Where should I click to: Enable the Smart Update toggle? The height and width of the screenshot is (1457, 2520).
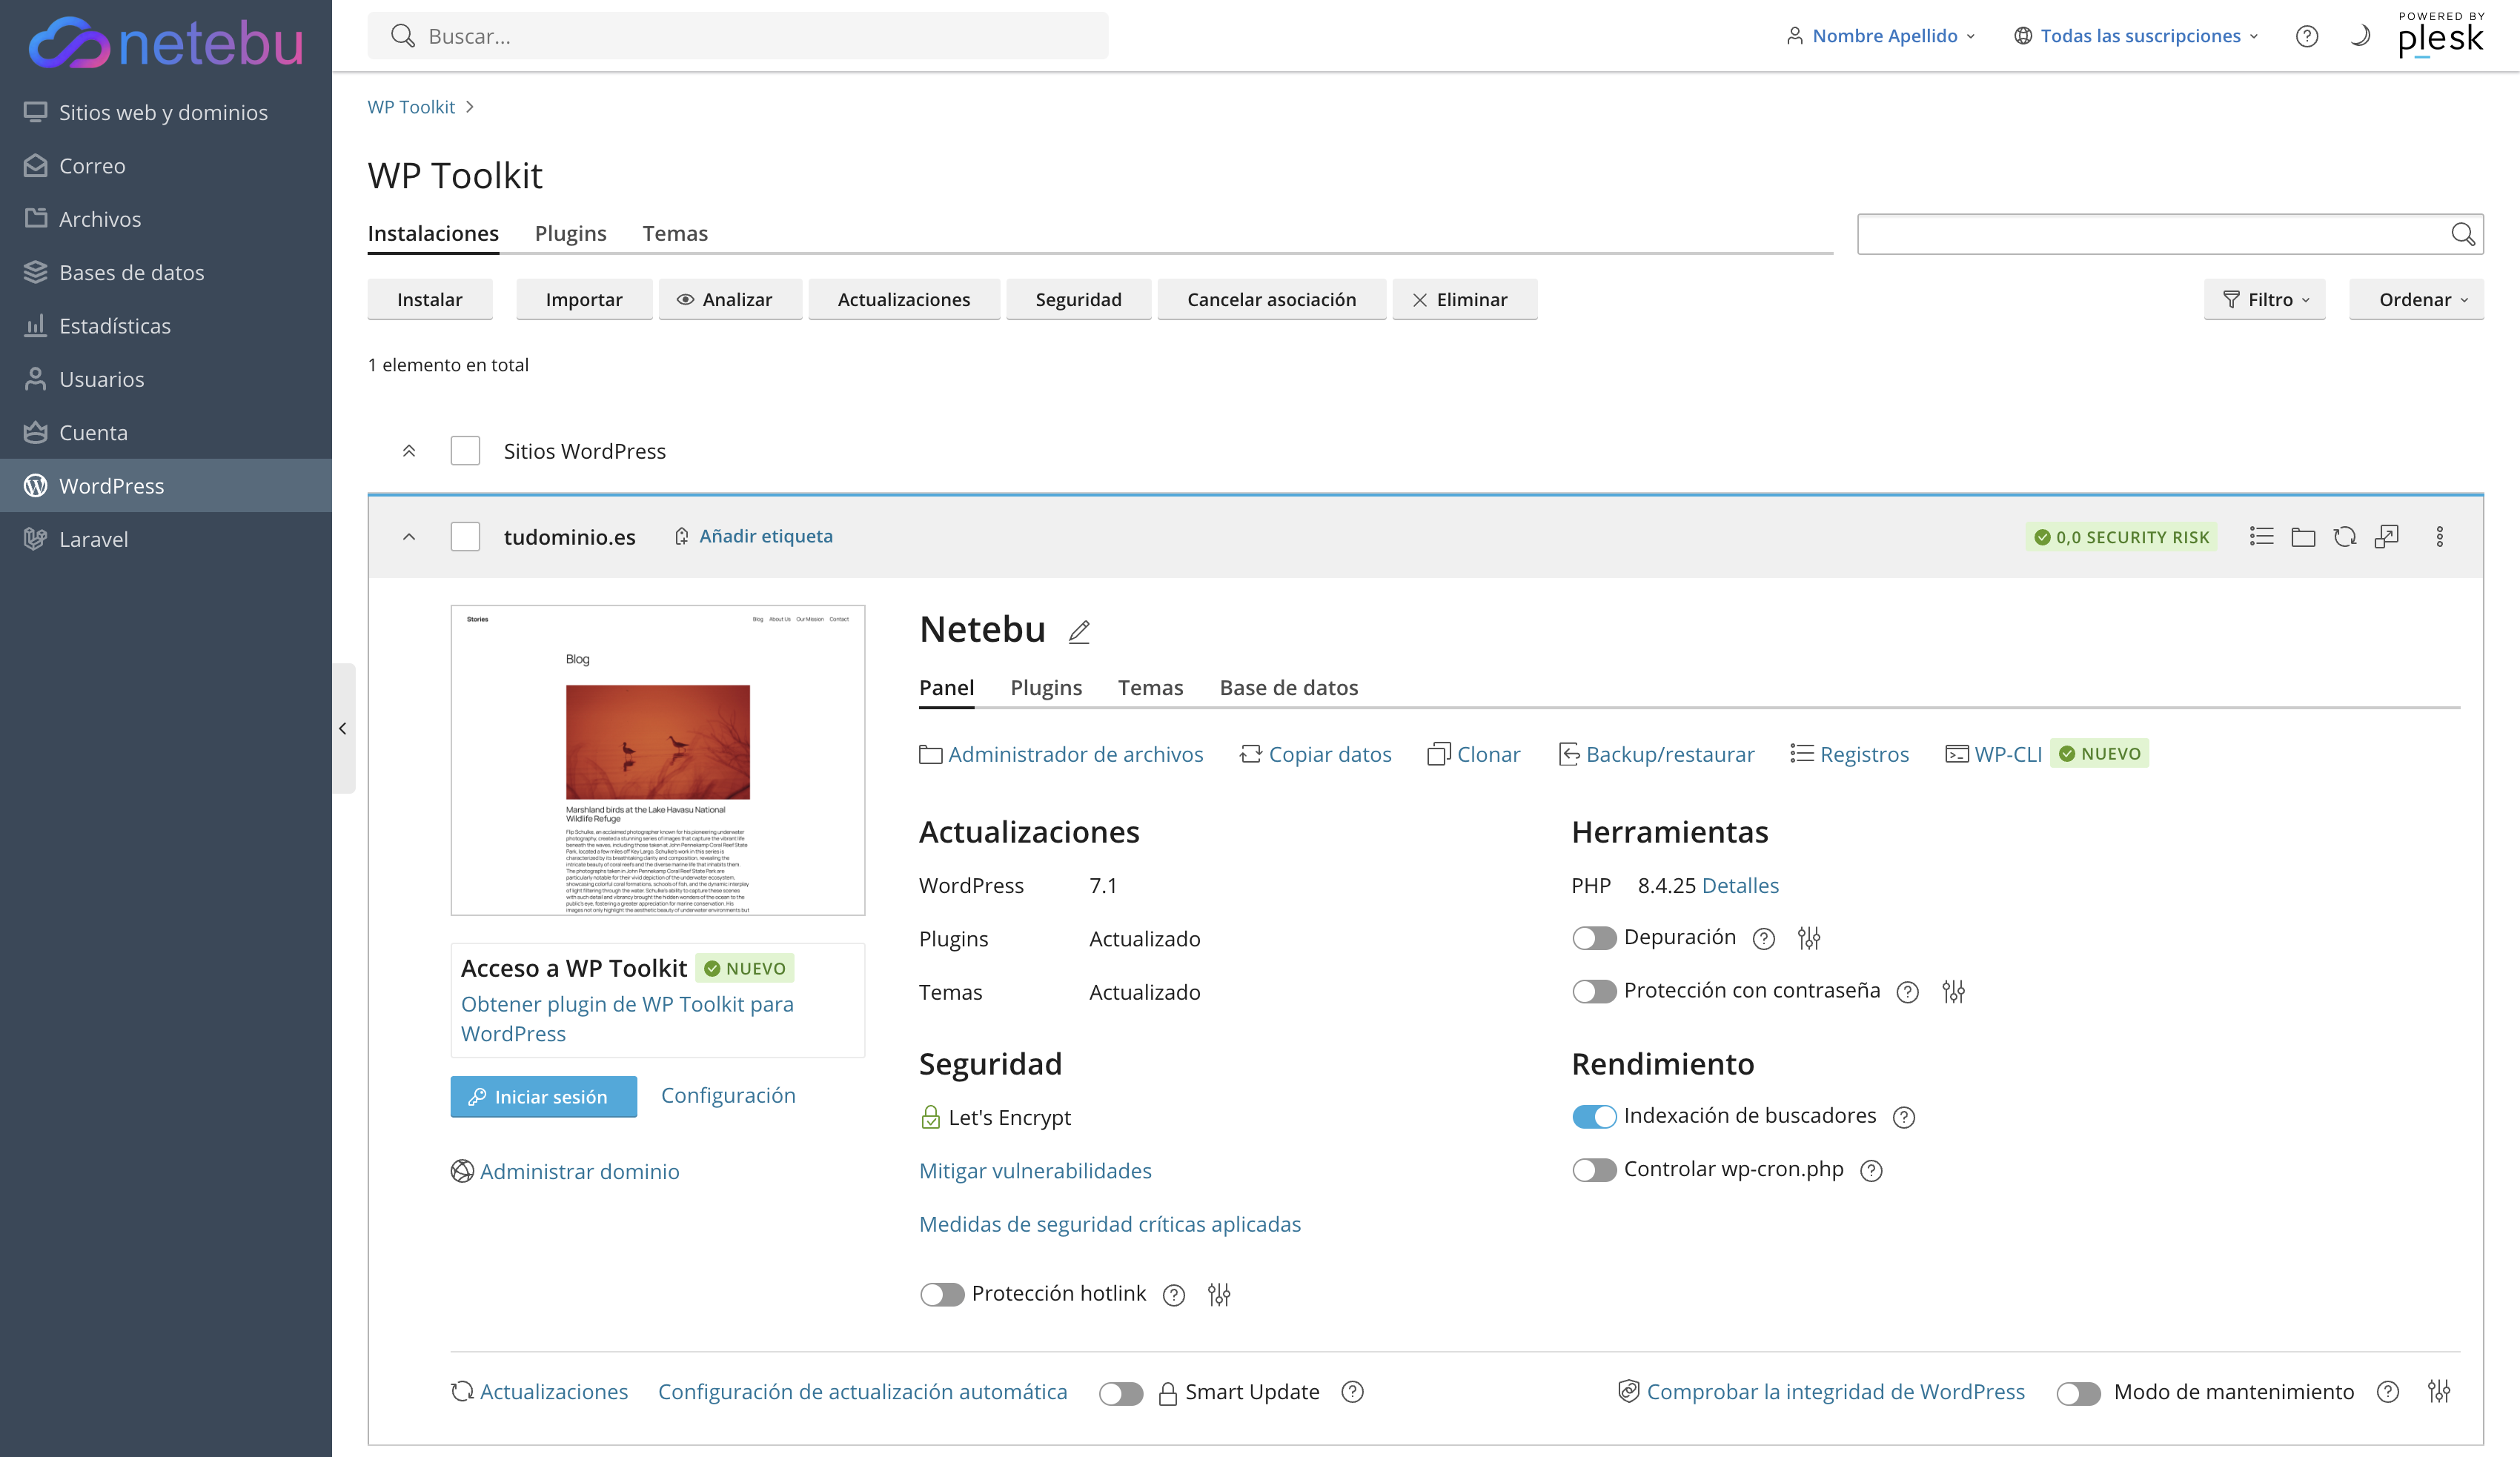pyautogui.click(x=1121, y=1393)
